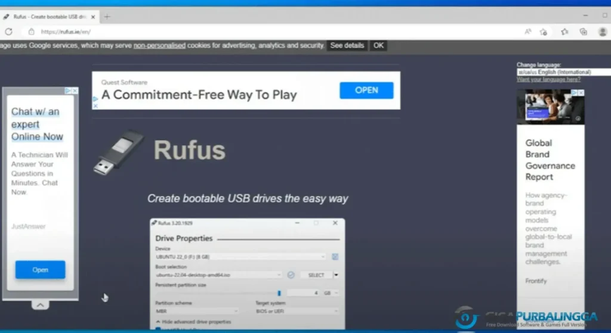Click OPEN on Quest Software ad
611x333 pixels.
[366, 91]
